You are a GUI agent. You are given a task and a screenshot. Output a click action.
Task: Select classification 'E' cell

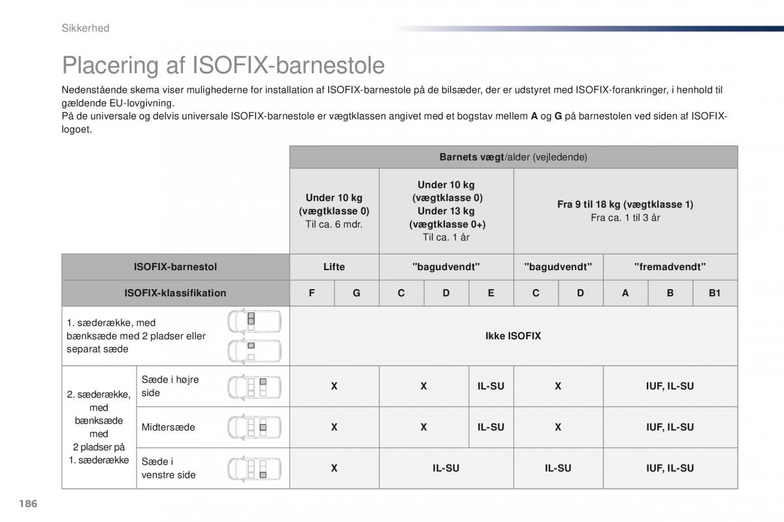[491, 293]
